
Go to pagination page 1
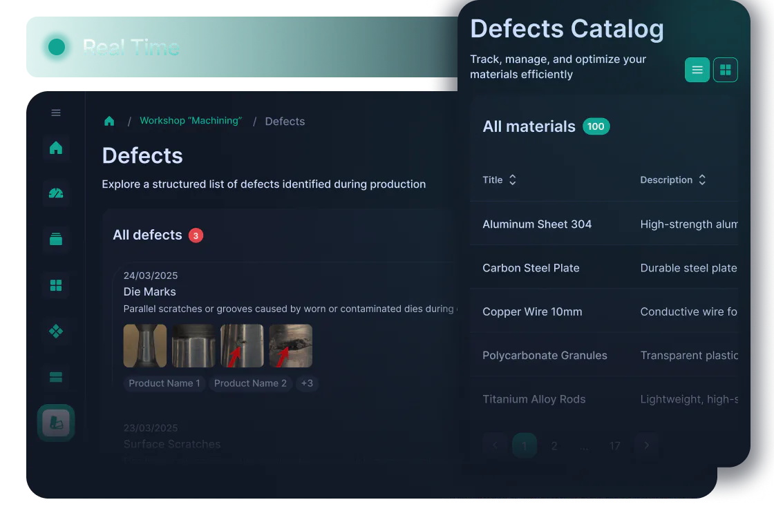point(525,445)
